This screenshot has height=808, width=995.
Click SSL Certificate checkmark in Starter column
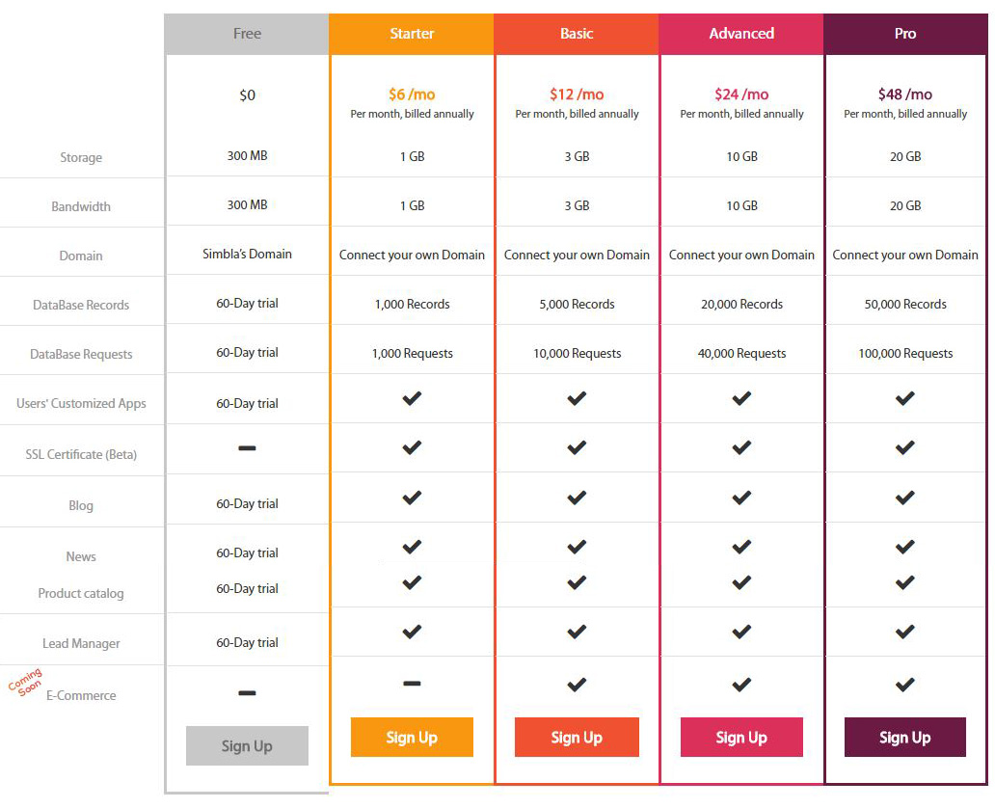(x=412, y=447)
